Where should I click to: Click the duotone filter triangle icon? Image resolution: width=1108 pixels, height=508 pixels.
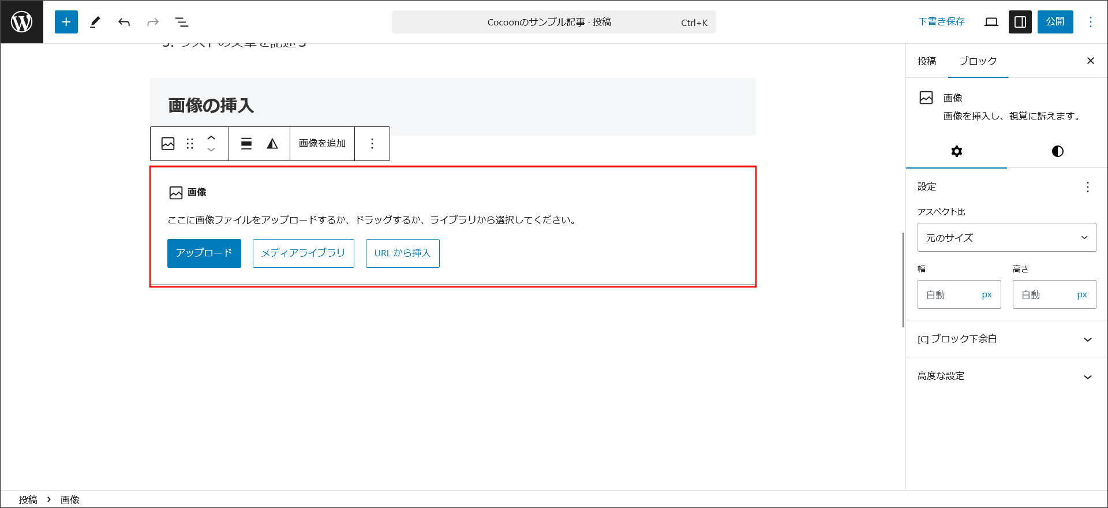pyautogui.click(x=272, y=144)
